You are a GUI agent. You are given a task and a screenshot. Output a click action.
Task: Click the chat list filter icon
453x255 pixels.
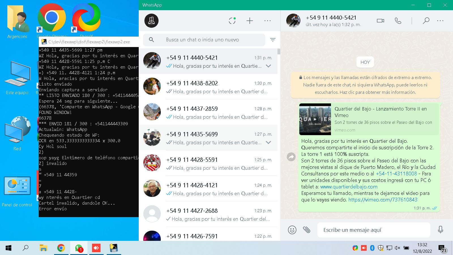273,40
